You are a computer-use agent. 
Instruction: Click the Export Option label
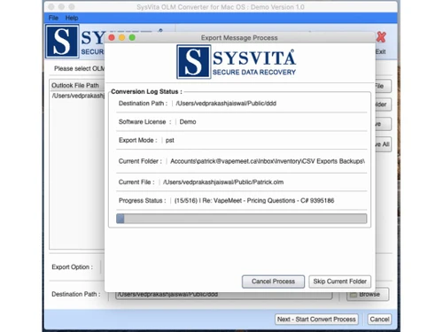(72, 267)
